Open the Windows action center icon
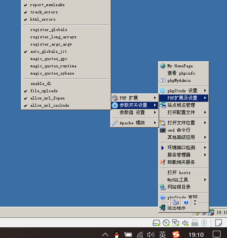Viewport: 227px width, 238px height. click(217, 235)
